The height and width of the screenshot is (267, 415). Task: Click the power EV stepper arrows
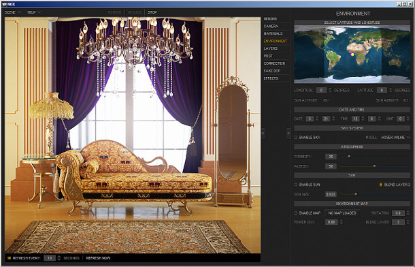341,222
